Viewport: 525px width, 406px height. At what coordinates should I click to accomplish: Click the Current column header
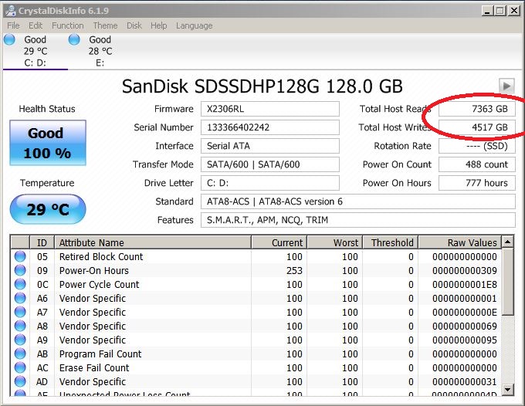[279, 242]
